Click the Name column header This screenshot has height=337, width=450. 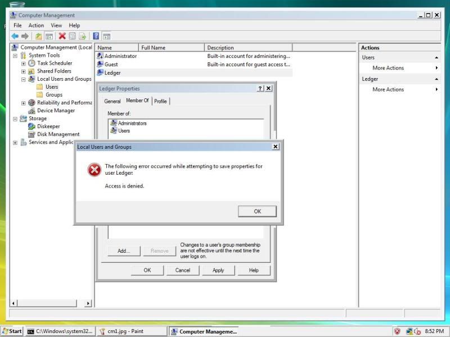116,48
